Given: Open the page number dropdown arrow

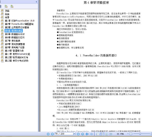Looking at the screenshot, I should (x=74, y=134).
